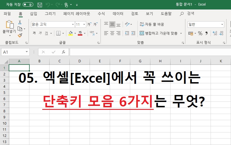Apply the red Font Color button
The height and width of the screenshot is (145, 231).
point(80,33)
